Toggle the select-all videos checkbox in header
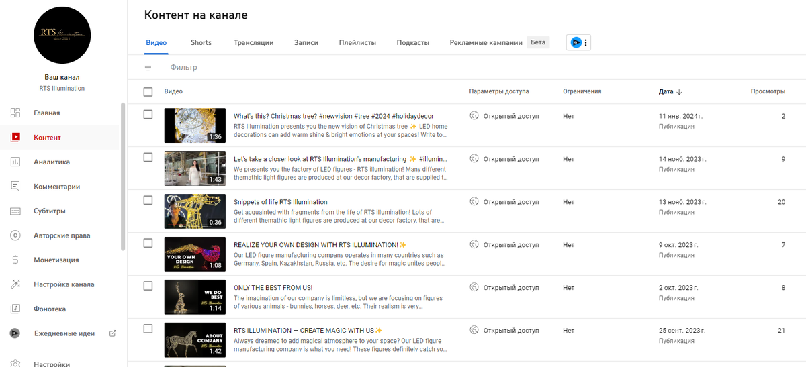Viewport: 806px width, 367px height. pos(148,91)
